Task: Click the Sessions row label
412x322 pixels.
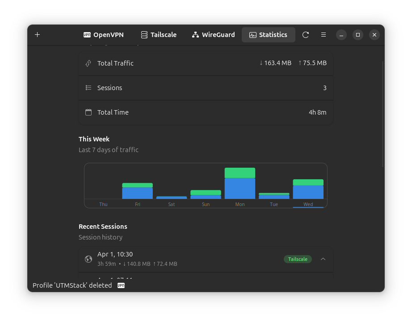Action: point(109,88)
